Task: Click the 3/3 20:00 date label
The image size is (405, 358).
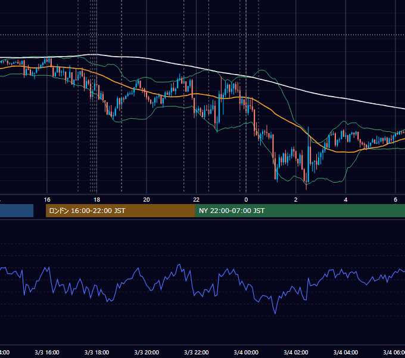Action: [147, 352]
